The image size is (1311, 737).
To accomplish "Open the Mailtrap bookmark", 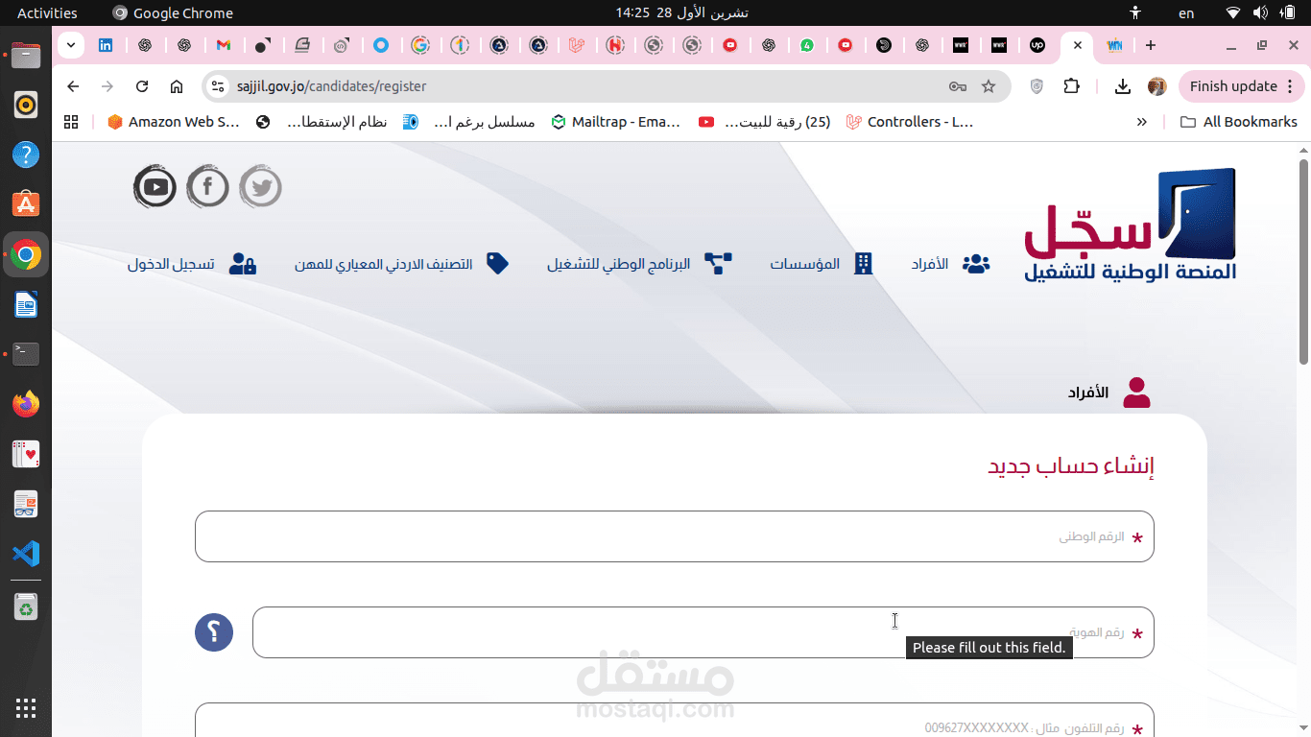I will (616, 122).
